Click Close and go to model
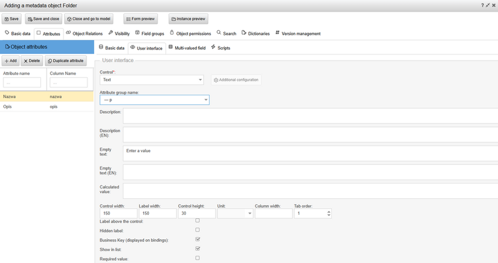 coord(89,19)
